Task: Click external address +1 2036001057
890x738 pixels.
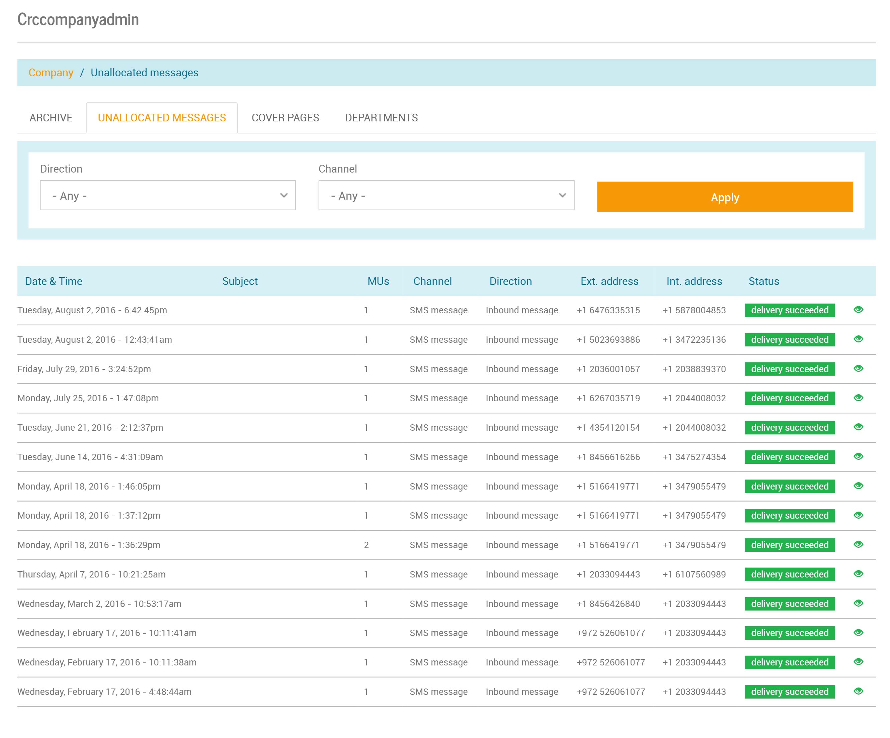Action: [608, 369]
